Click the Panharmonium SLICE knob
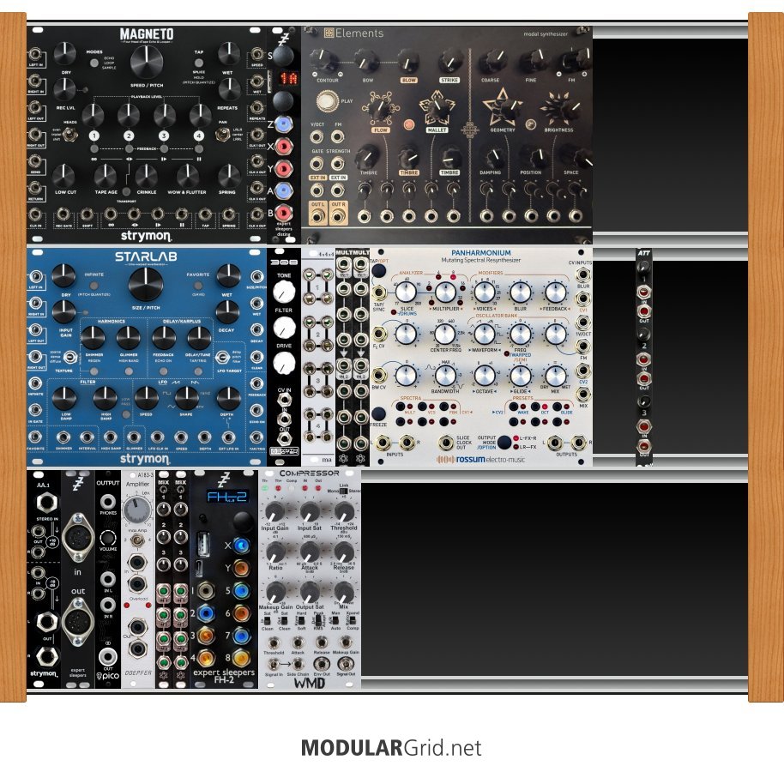The width and height of the screenshot is (784, 766). (x=406, y=292)
